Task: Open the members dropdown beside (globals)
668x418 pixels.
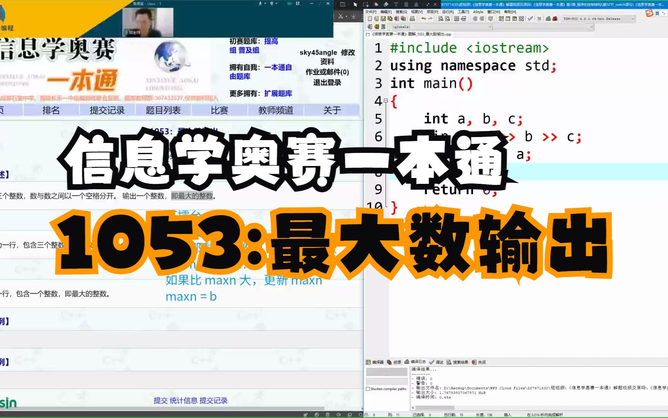Action: pos(591,27)
